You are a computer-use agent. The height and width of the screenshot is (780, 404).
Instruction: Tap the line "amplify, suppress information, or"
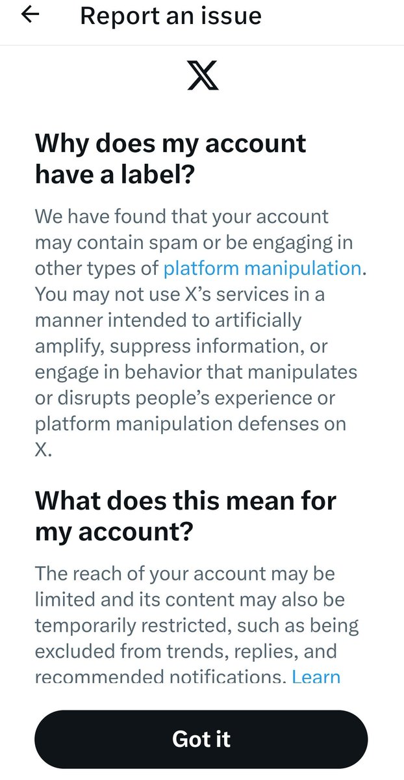[x=181, y=346]
